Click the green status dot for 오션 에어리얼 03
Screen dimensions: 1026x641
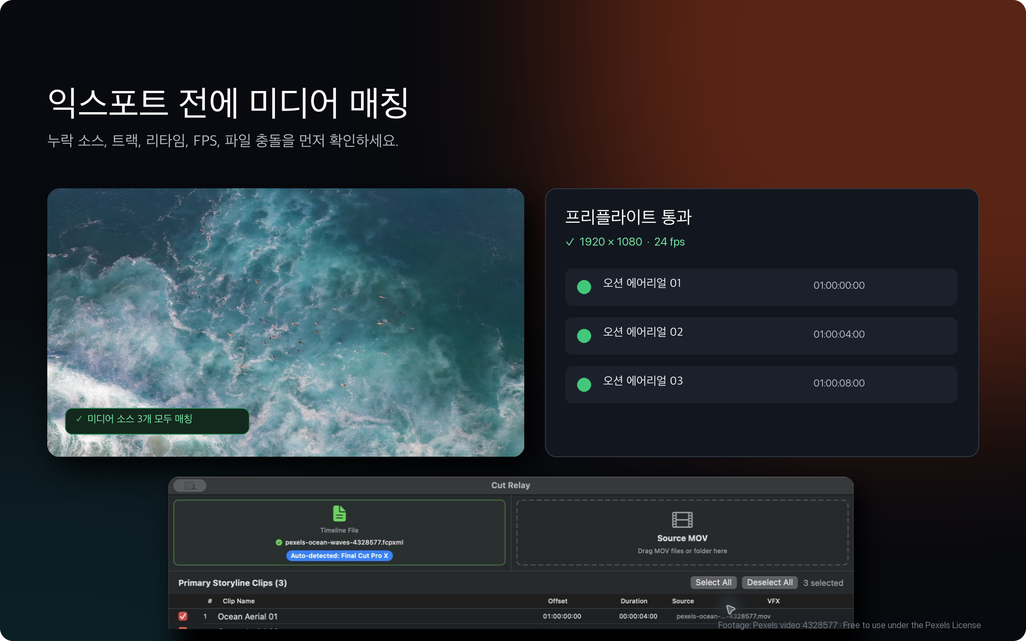coord(584,385)
